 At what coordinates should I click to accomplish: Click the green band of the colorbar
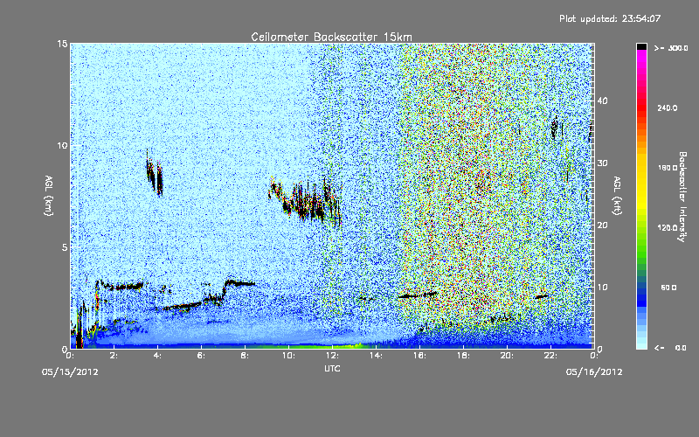pyautogui.click(x=641, y=250)
